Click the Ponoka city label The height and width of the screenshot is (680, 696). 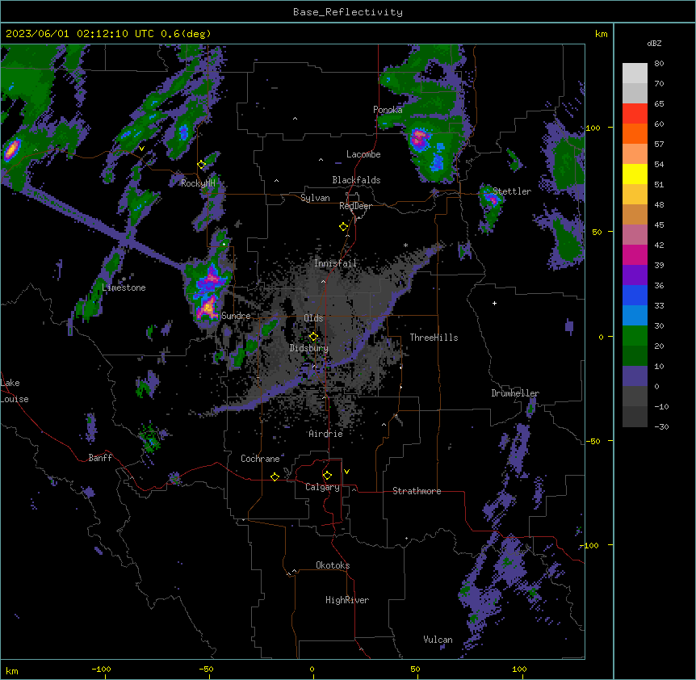pyautogui.click(x=388, y=110)
